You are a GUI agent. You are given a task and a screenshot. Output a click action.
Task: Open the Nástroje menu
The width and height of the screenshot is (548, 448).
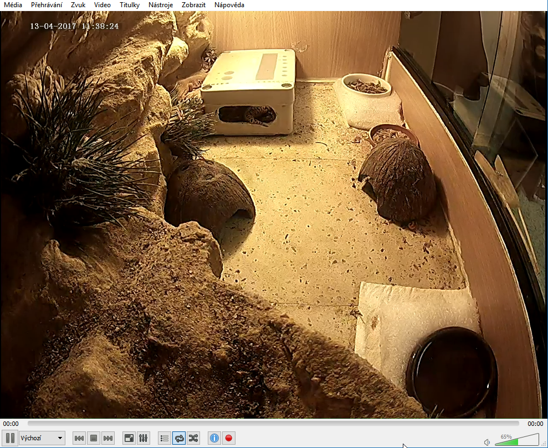click(161, 5)
